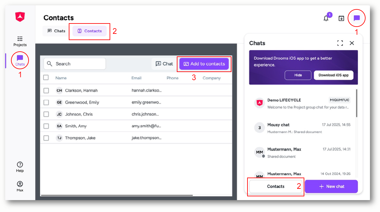The height and width of the screenshot is (212, 380).
Task: Click Download iOS app button
Action: [334, 75]
